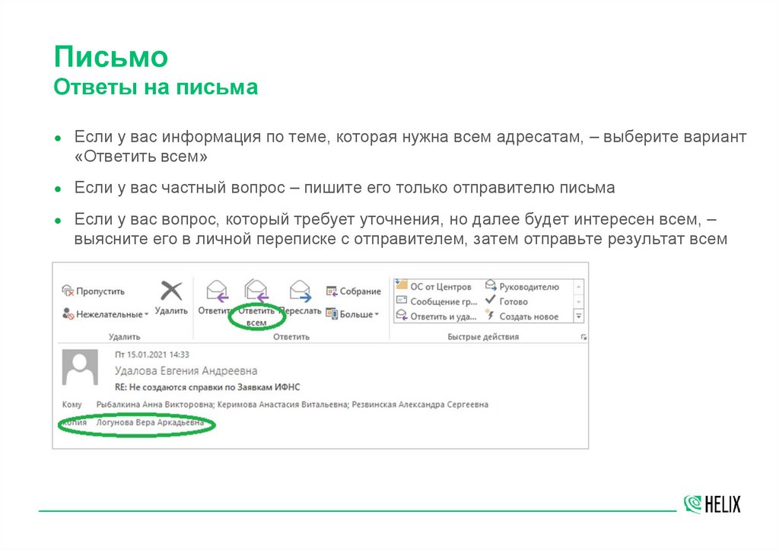
Task: Open the Больше dropdown
Action: 352,314
